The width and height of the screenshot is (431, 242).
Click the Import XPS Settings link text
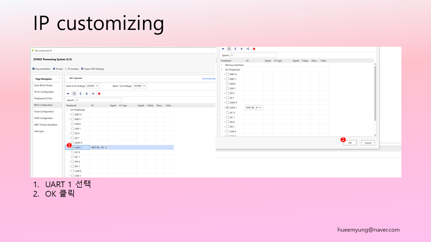coord(94,69)
